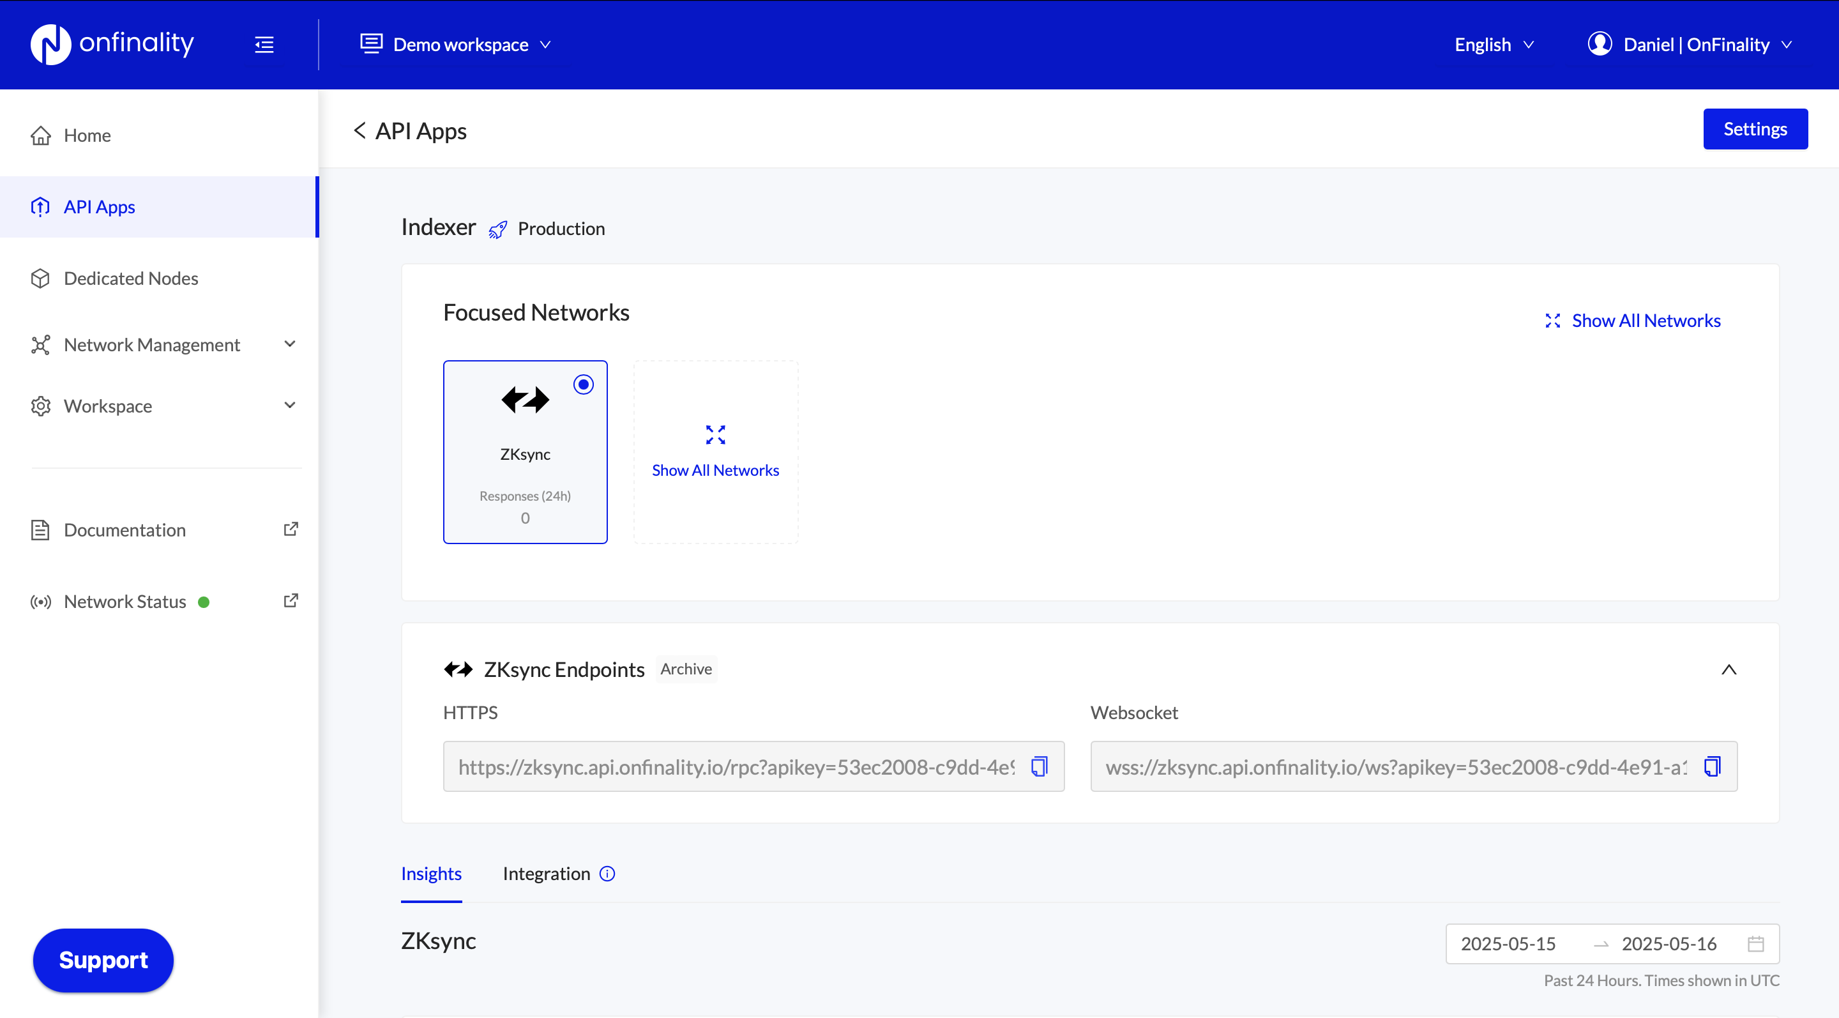This screenshot has height=1018, width=1839.
Task: Open the Documentation external link
Action: click(291, 529)
